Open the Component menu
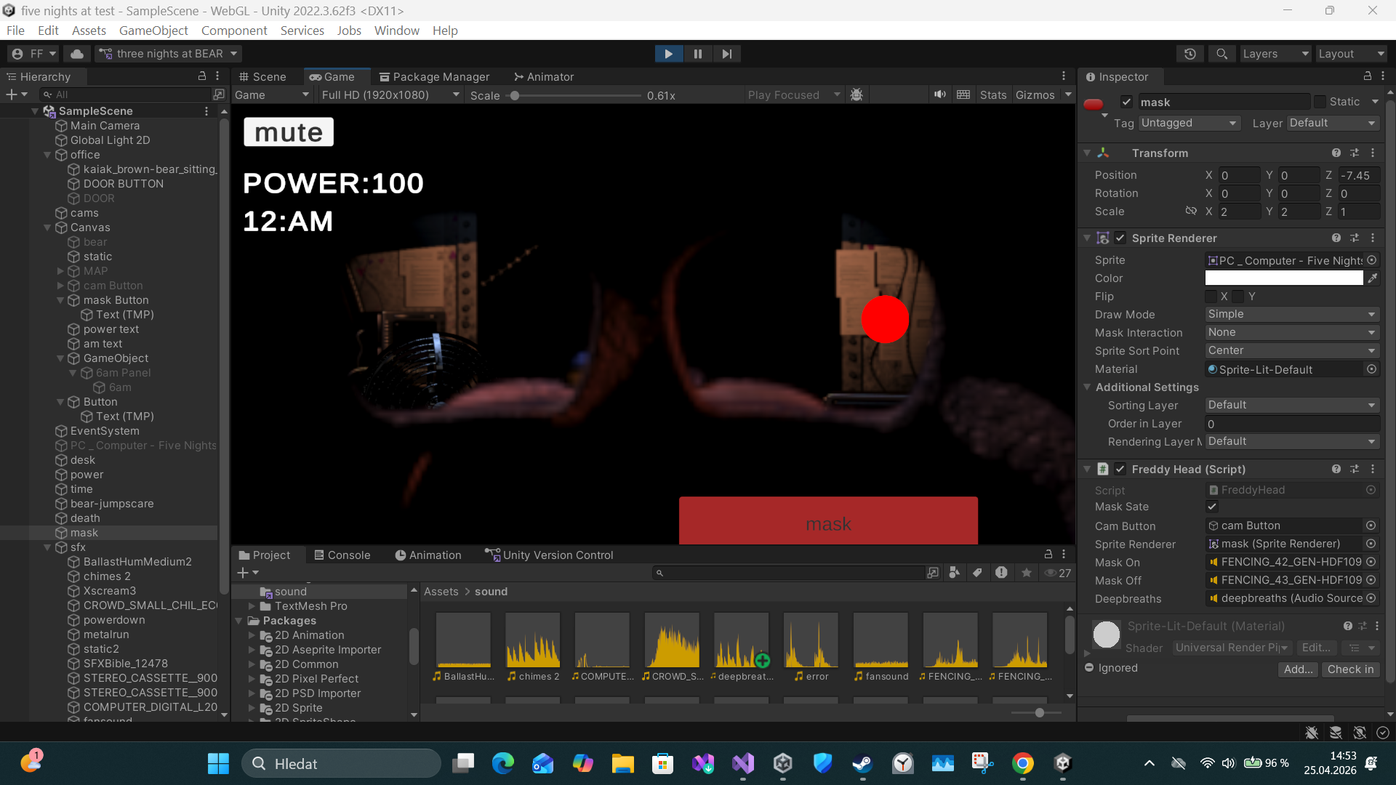Viewport: 1396px width, 785px height. coord(234,31)
